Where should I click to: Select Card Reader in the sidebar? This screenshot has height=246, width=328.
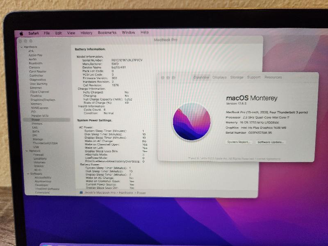coord(38,71)
